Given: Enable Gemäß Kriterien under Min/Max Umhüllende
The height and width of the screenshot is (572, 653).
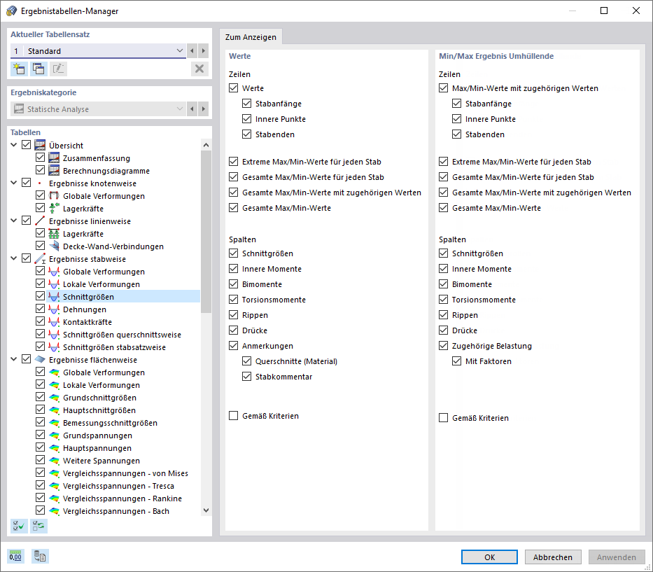Looking at the screenshot, I should (444, 418).
